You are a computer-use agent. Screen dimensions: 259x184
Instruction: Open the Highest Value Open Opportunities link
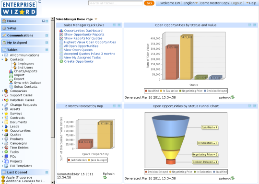(90, 42)
